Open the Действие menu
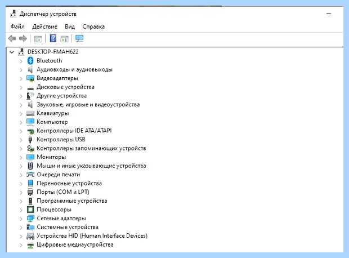The image size is (349, 258). [44, 26]
